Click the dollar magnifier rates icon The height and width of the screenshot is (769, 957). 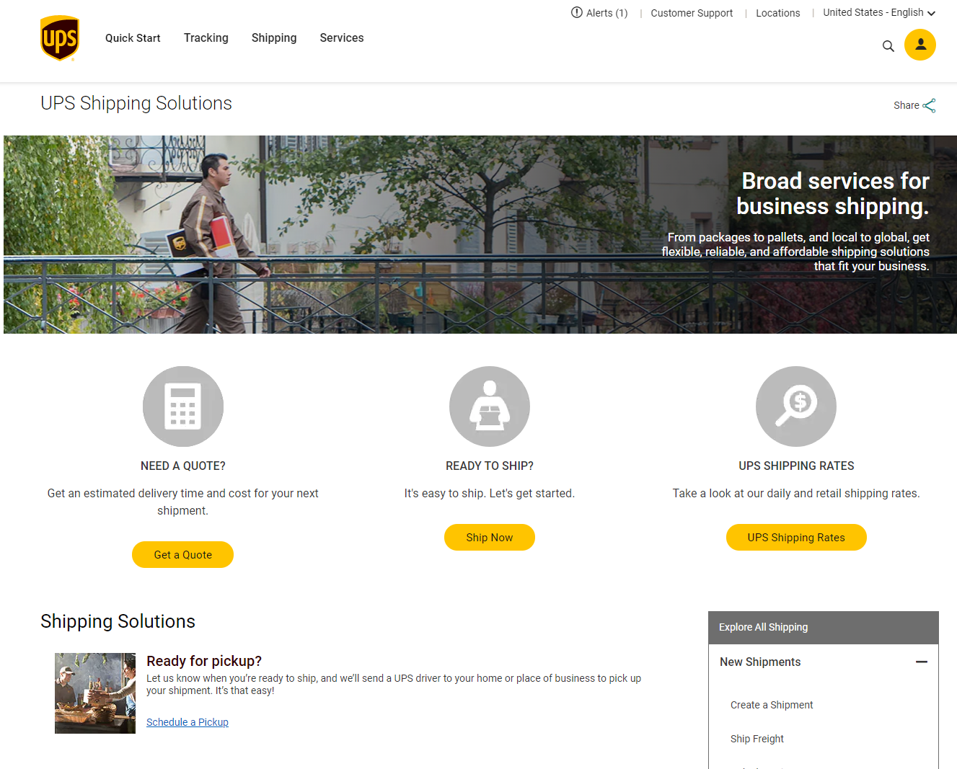796,406
